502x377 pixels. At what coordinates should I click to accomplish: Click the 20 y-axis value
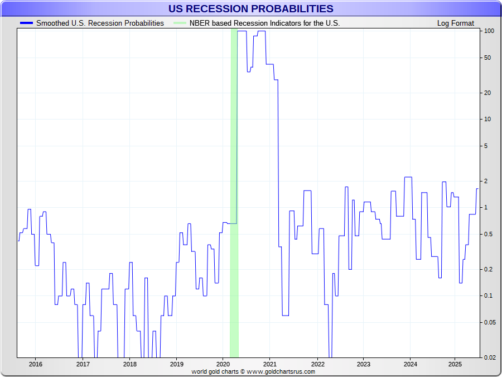[x=487, y=93]
